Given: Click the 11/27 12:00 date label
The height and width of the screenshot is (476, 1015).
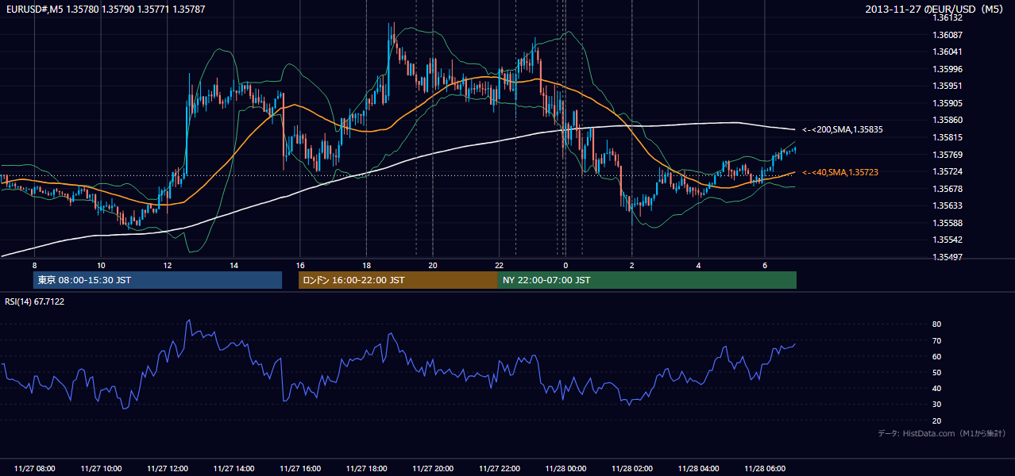Looking at the screenshot, I should coord(168,469).
